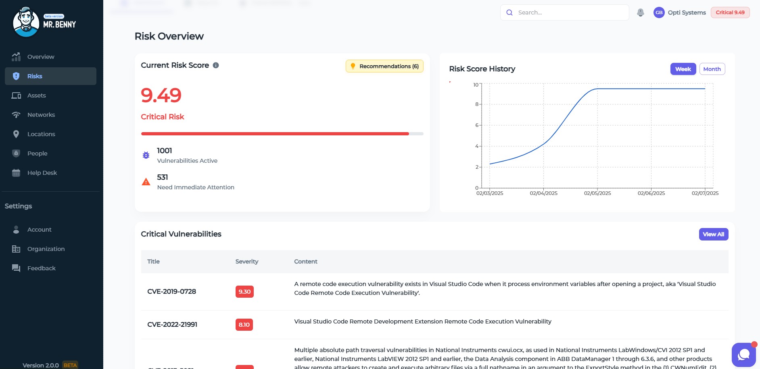This screenshot has height=369, width=760.
Task: Go to the Assets page
Action: coord(36,95)
